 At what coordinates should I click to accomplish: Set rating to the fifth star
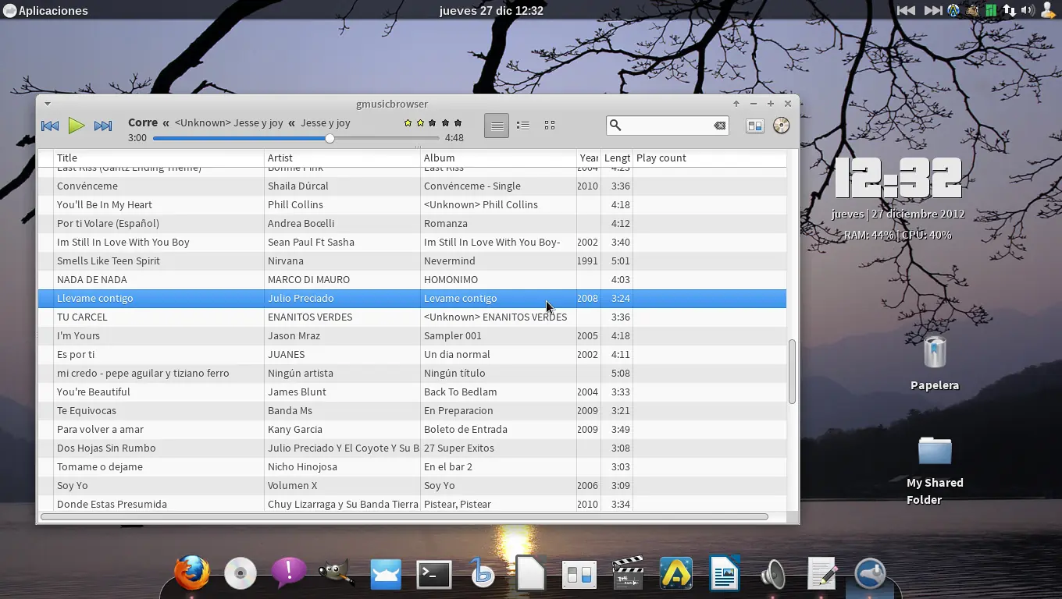point(458,123)
